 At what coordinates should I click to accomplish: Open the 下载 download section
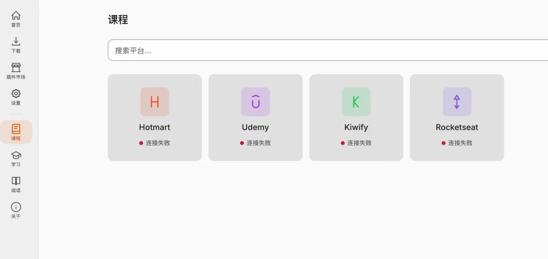click(x=16, y=42)
